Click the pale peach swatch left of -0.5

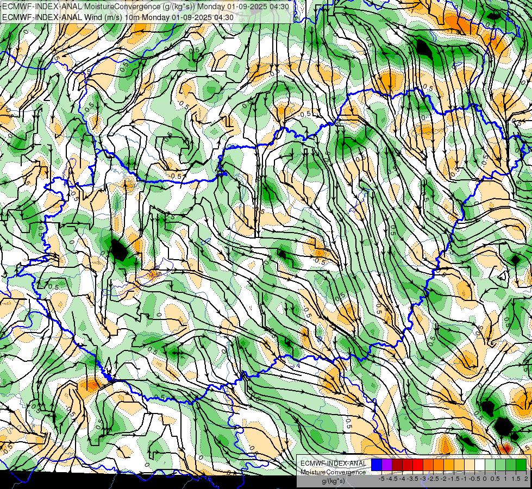point(470,465)
